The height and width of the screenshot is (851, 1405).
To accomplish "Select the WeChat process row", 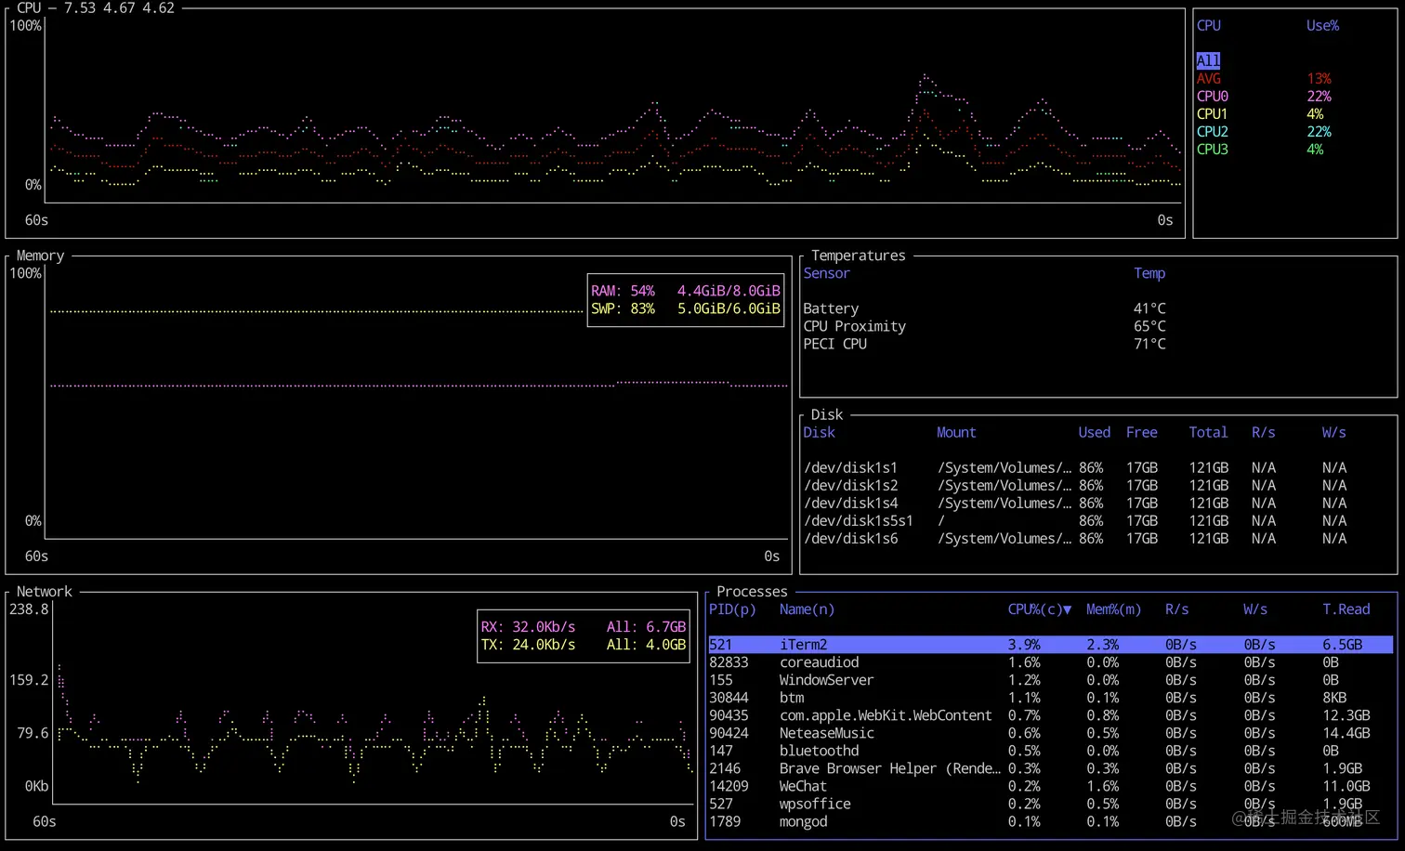I will point(1050,786).
